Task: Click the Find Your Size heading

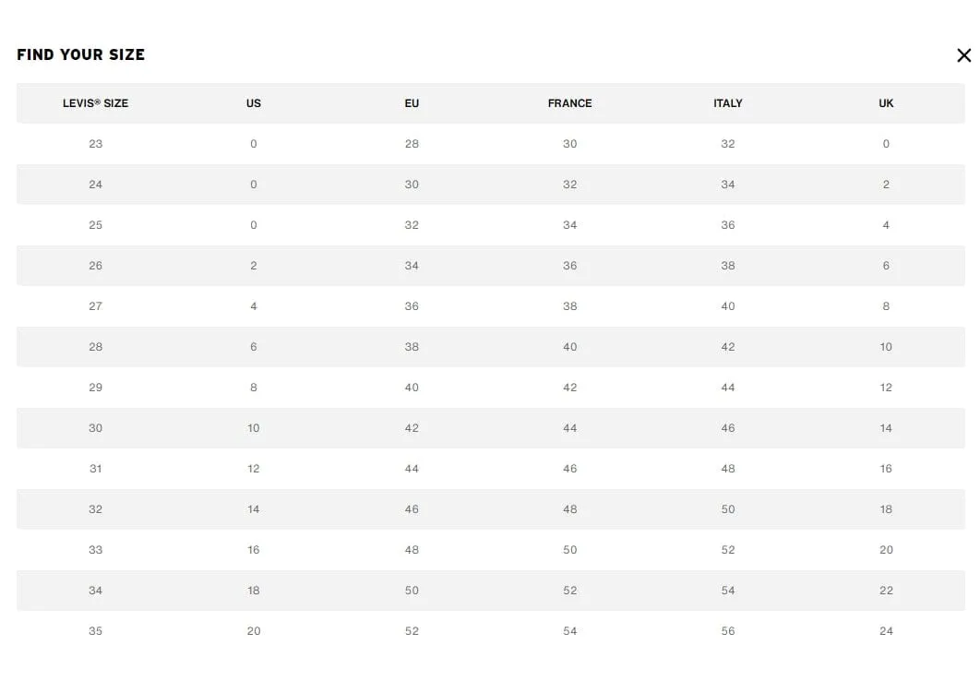Action: coord(80,55)
